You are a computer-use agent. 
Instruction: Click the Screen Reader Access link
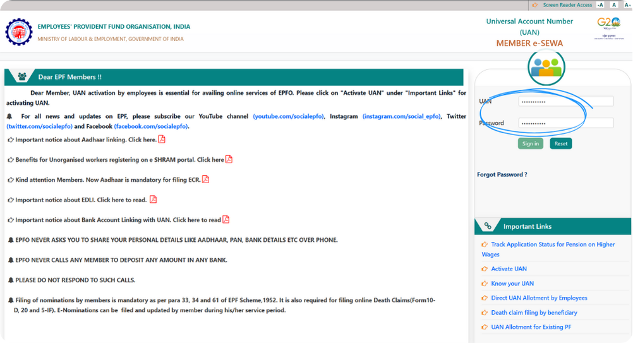point(567,5)
